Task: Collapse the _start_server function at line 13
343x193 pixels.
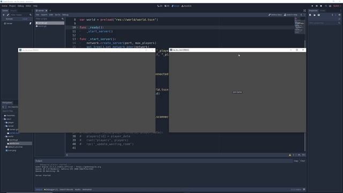Action: (x=78, y=39)
